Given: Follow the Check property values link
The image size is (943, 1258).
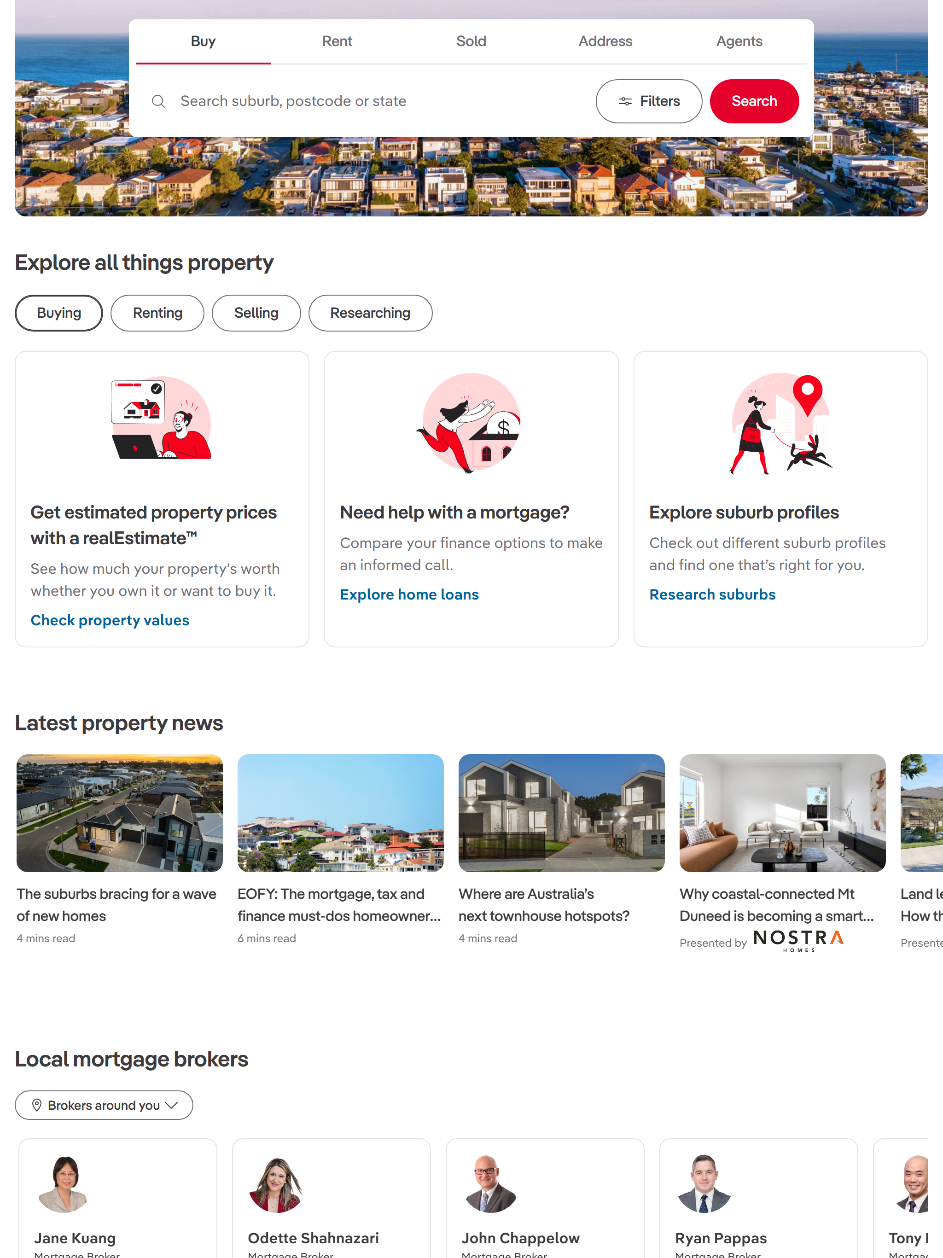Looking at the screenshot, I should [x=110, y=620].
